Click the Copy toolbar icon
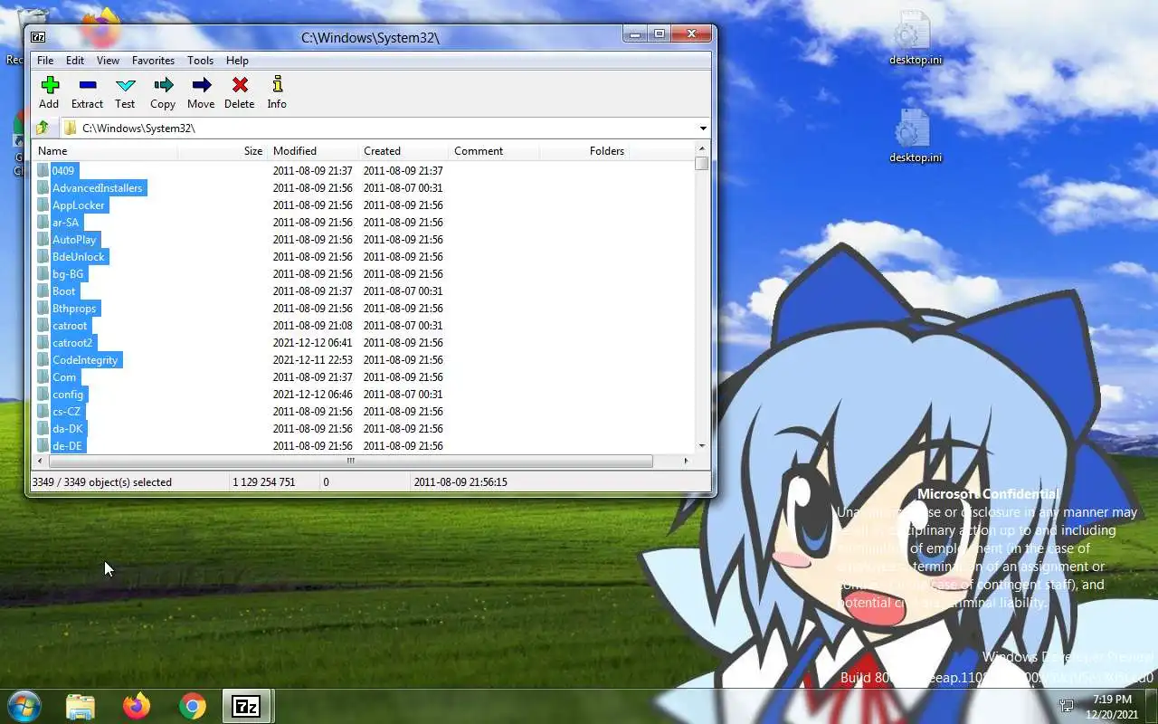1158x724 pixels. coord(164,85)
